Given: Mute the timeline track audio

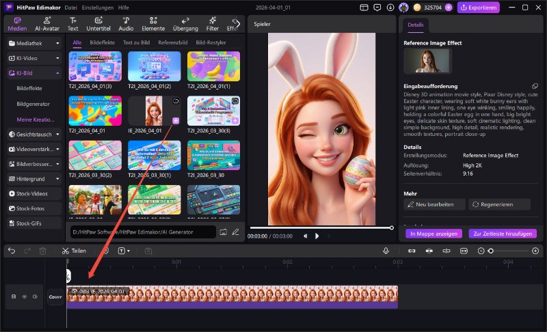Looking at the screenshot, I should [35, 296].
